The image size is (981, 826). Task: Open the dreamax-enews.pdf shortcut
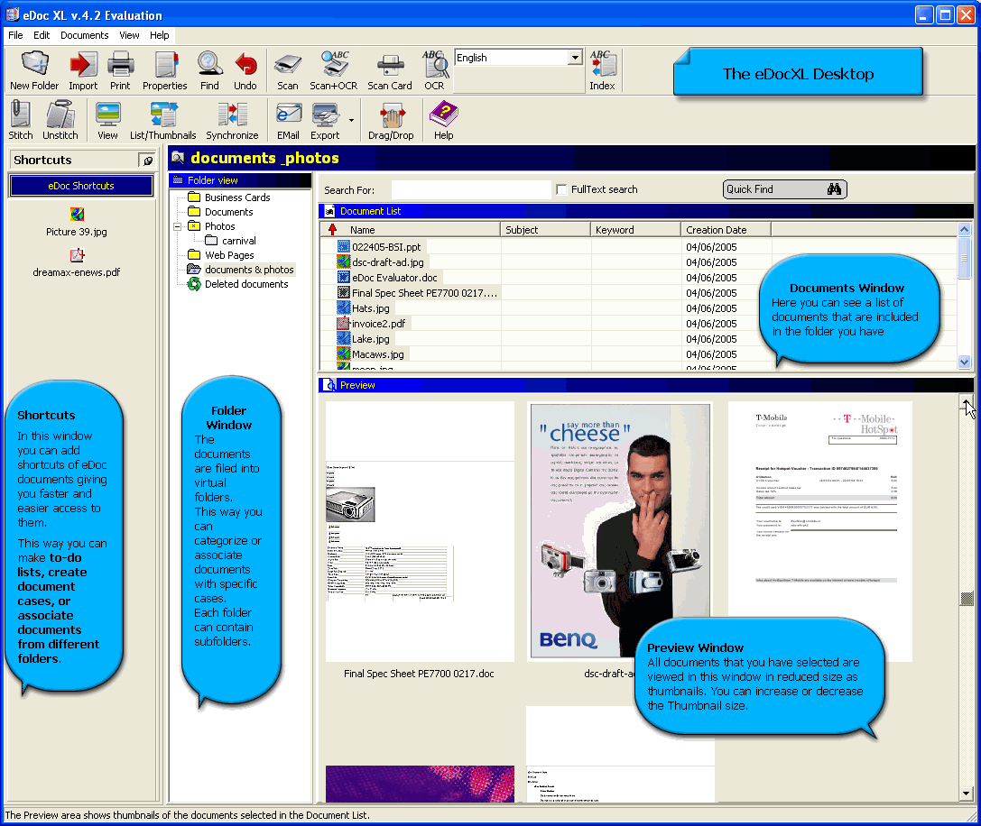77,263
